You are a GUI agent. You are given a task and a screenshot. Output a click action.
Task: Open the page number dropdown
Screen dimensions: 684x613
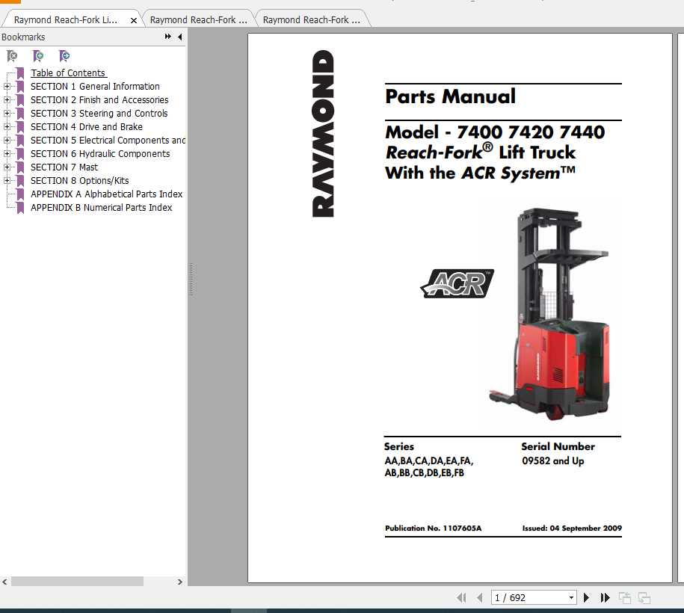click(571, 598)
